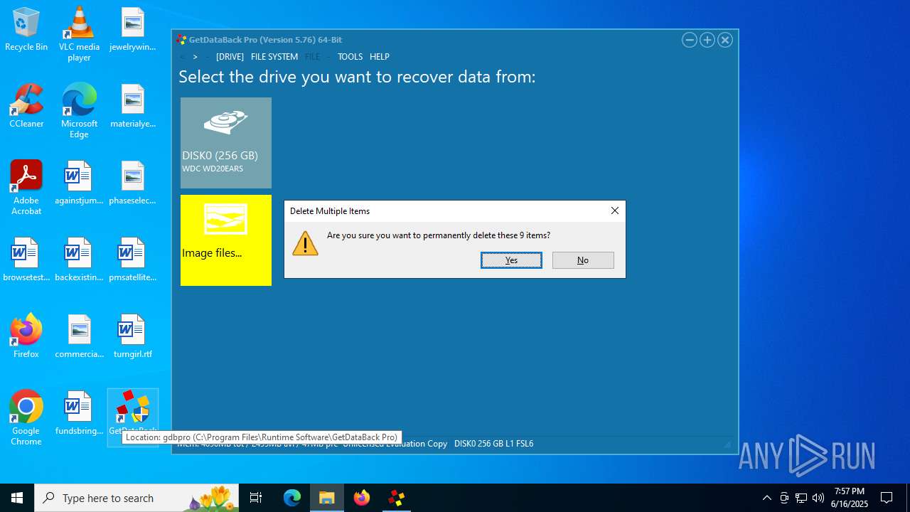Image resolution: width=910 pixels, height=512 pixels.
Task: Go back with the < navigation arrow
Action: click(182, 57)
